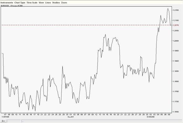The height and width of the screenshot is (123, 183).
Task: Open the Chart Type menu
Action: click(20, 2)
